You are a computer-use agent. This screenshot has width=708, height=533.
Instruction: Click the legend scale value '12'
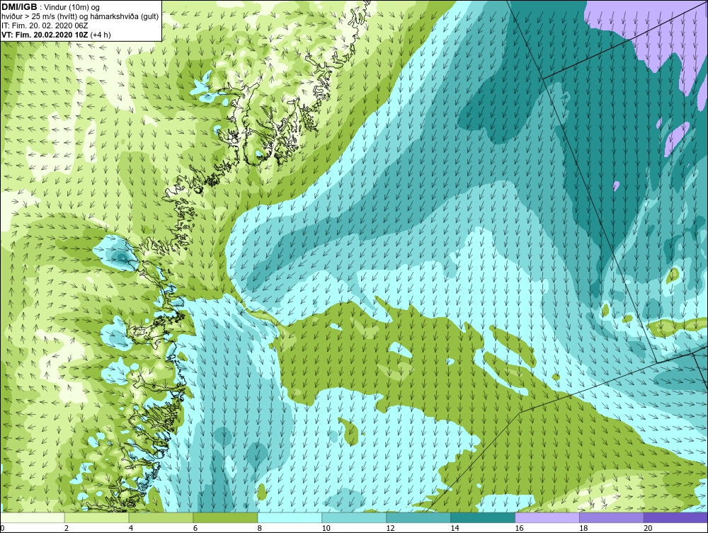click(x=391, y=528)
